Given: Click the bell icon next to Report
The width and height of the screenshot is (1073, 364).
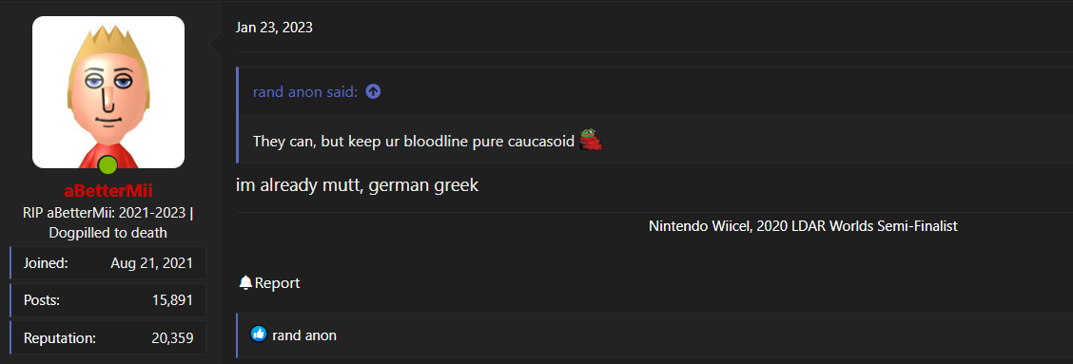Looking at the screenshot, I should [245, 282].
